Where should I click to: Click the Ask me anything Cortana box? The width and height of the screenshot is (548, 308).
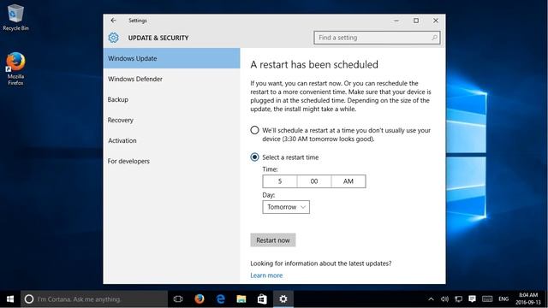click(x=94, y=299)
